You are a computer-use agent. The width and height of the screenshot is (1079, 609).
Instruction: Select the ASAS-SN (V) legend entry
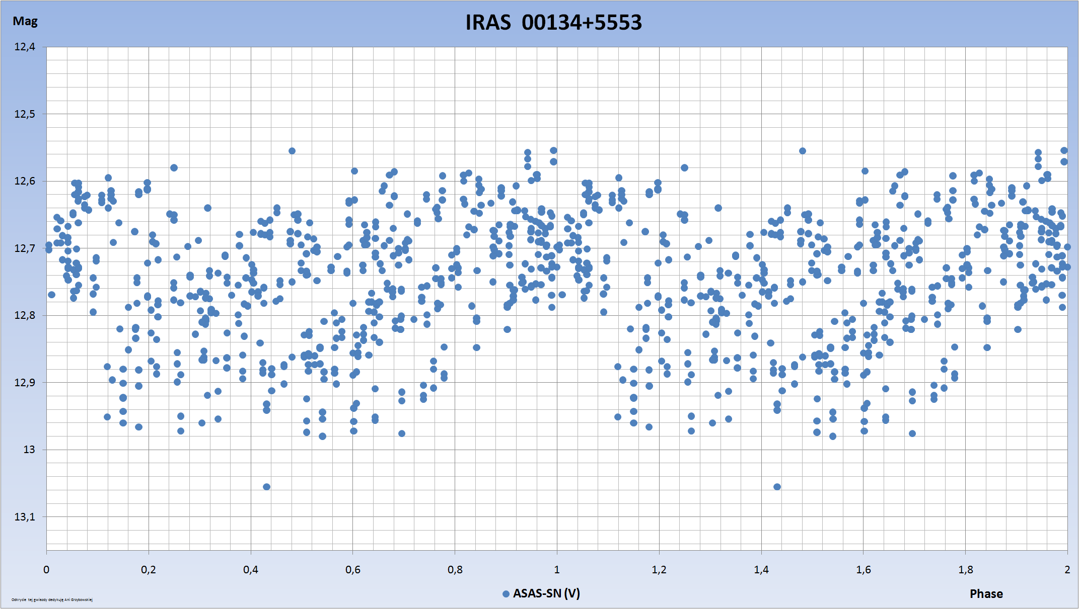click(x=541, y=593)
